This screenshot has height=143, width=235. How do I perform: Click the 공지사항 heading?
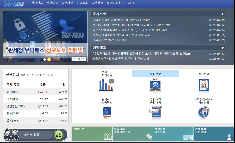99,14
